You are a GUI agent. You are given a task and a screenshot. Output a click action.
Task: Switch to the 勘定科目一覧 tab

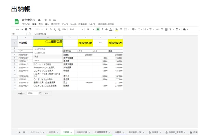pos(136,132)
